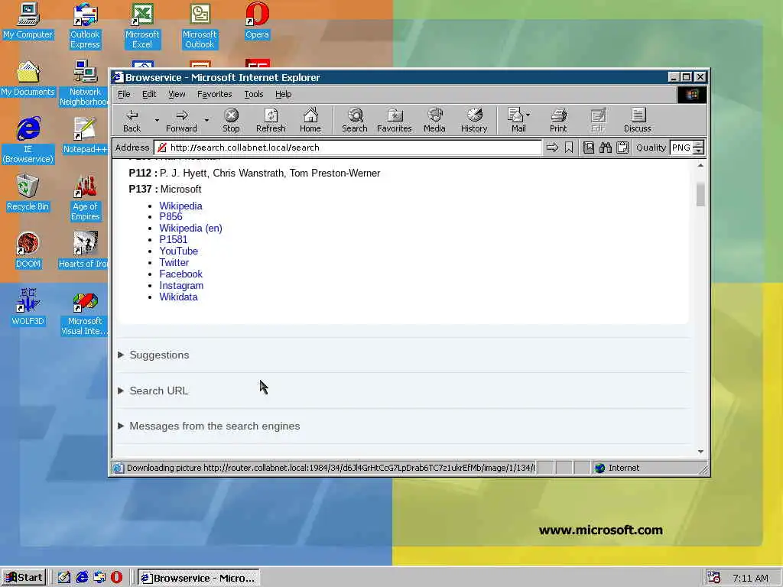Select the Outlook Express desktop icon
Screen dimensions: 783x587
coord(85,26)
